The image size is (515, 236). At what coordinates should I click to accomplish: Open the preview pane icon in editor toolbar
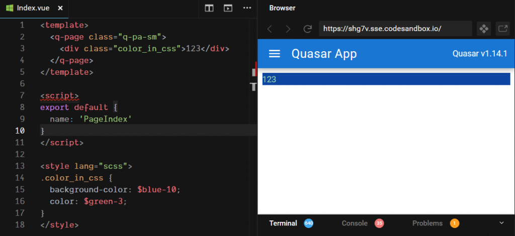click(228, 8)
